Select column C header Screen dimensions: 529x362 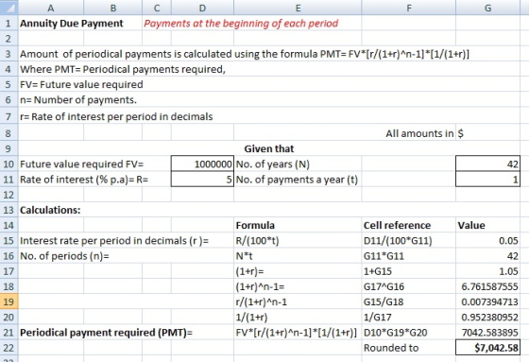coord(157,8)
